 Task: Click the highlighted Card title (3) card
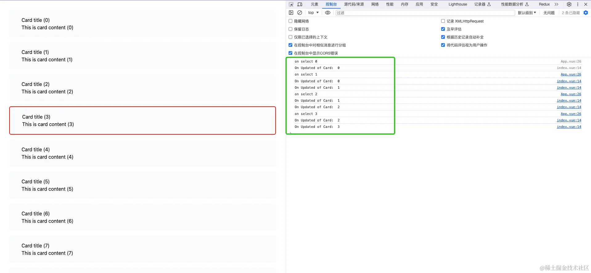[x=142, y=120]
